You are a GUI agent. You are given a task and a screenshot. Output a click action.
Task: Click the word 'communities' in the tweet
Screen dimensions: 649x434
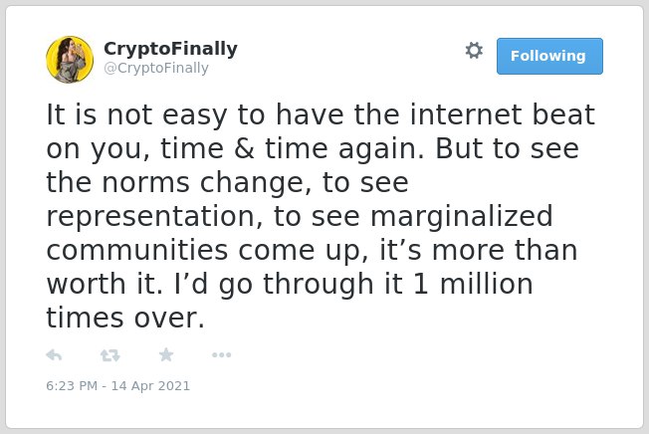coord(137,250)
